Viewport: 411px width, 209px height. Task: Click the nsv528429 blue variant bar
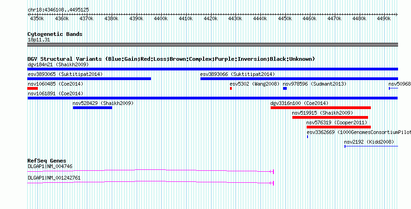[x=92, y=108]
